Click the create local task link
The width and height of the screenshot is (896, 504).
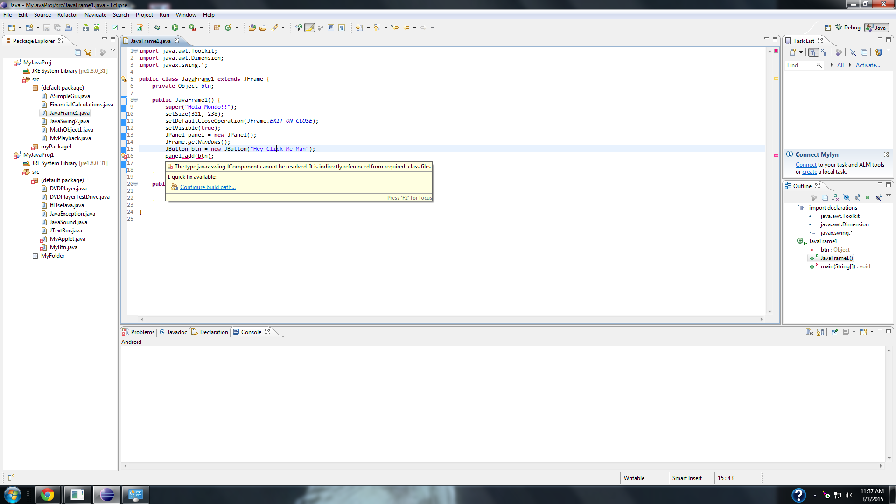tap(810, 172)
